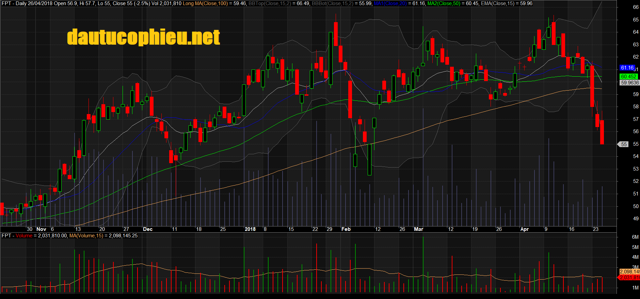Click the BBTop(Close,15,2) indicator label

coord(270,3)
